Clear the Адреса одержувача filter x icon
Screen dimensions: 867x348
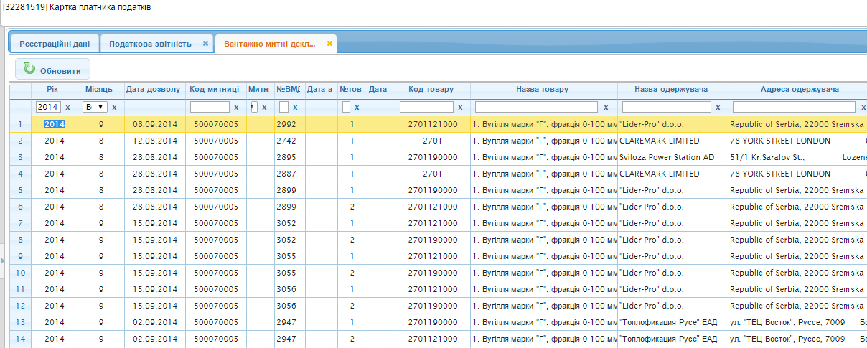[862, 107]
